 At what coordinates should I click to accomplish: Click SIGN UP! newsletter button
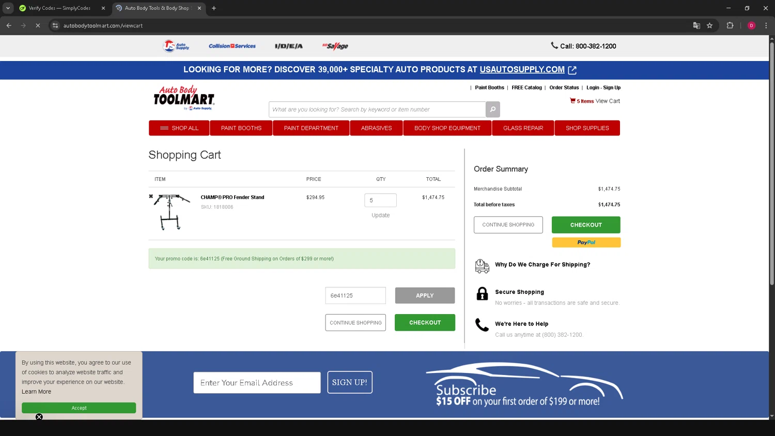(x=350, y=382)
